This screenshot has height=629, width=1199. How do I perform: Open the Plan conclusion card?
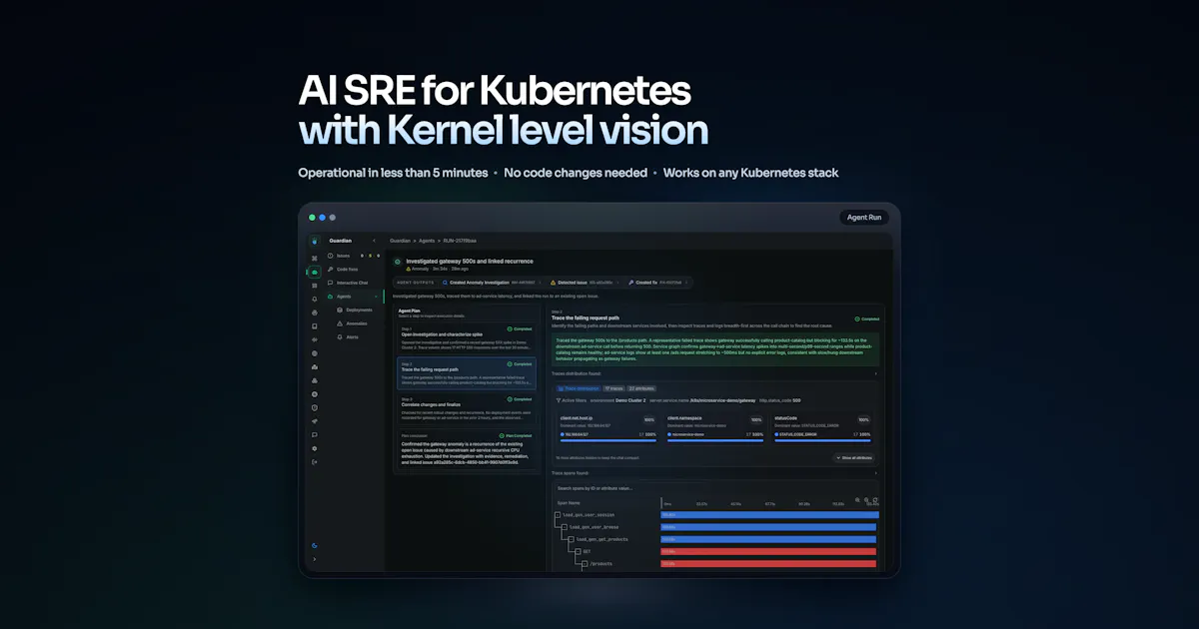point(466,448)
